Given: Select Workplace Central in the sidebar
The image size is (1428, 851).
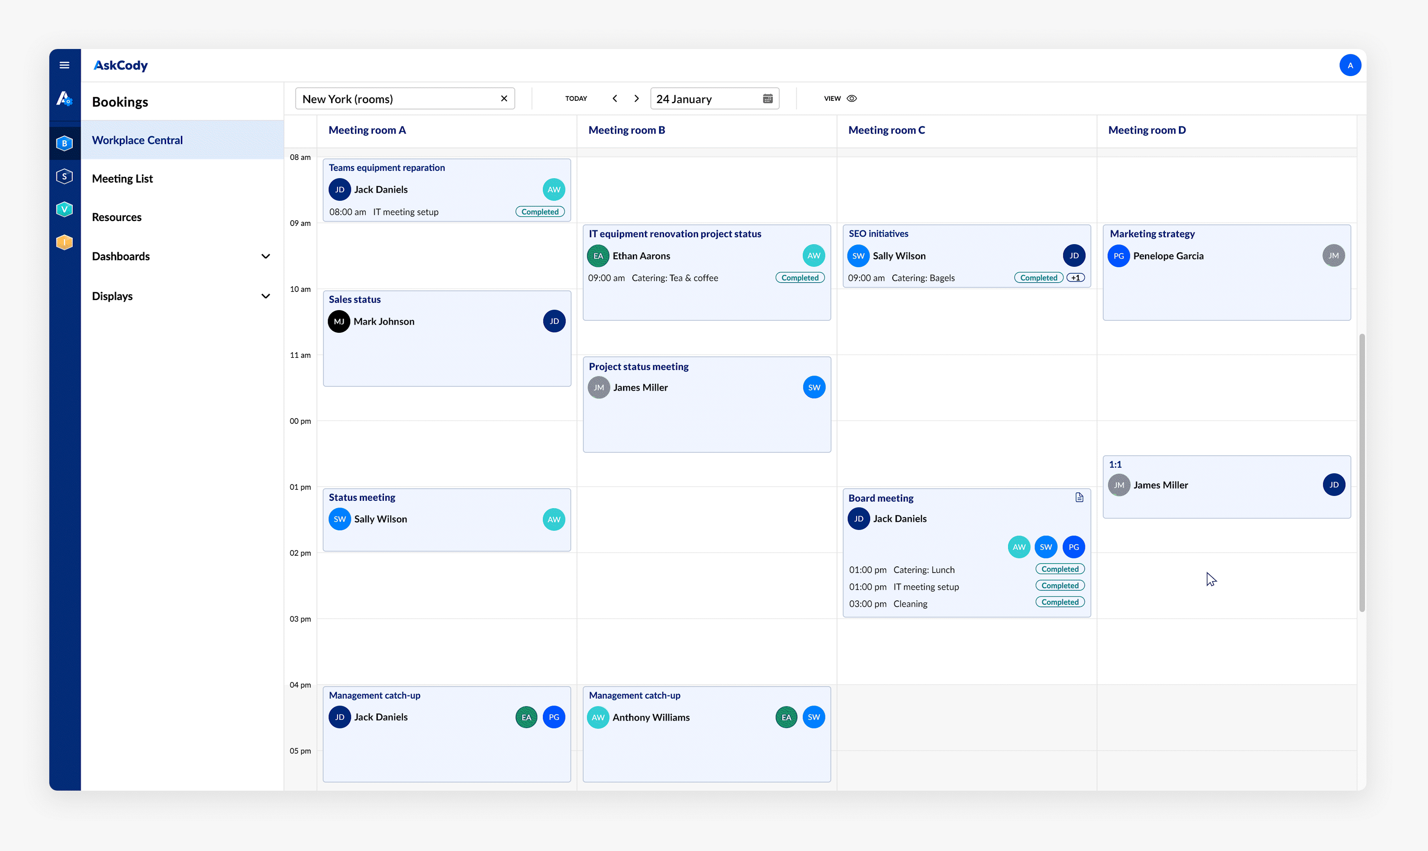Looking at the screenshot, I should [182, 140].
